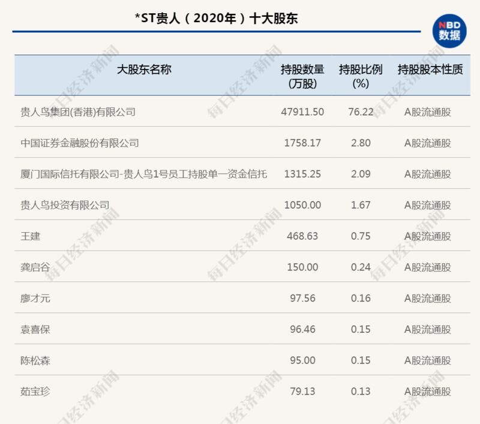Image resolution: width=480 pixels, height=424 pixels.
Task: Select the share count 150.00
Action: 302,267
